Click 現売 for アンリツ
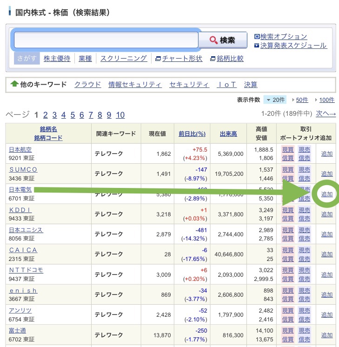The image size is (339, 347). [x=304, y=311]
